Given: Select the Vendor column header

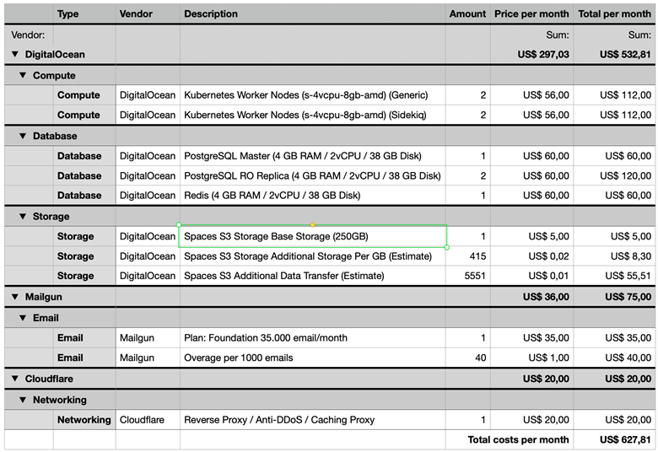Looking at the screenshot, I should click(148, 13).
